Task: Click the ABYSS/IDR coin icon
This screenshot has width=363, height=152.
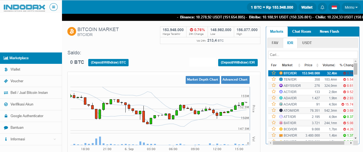Action: click(281, 85)
